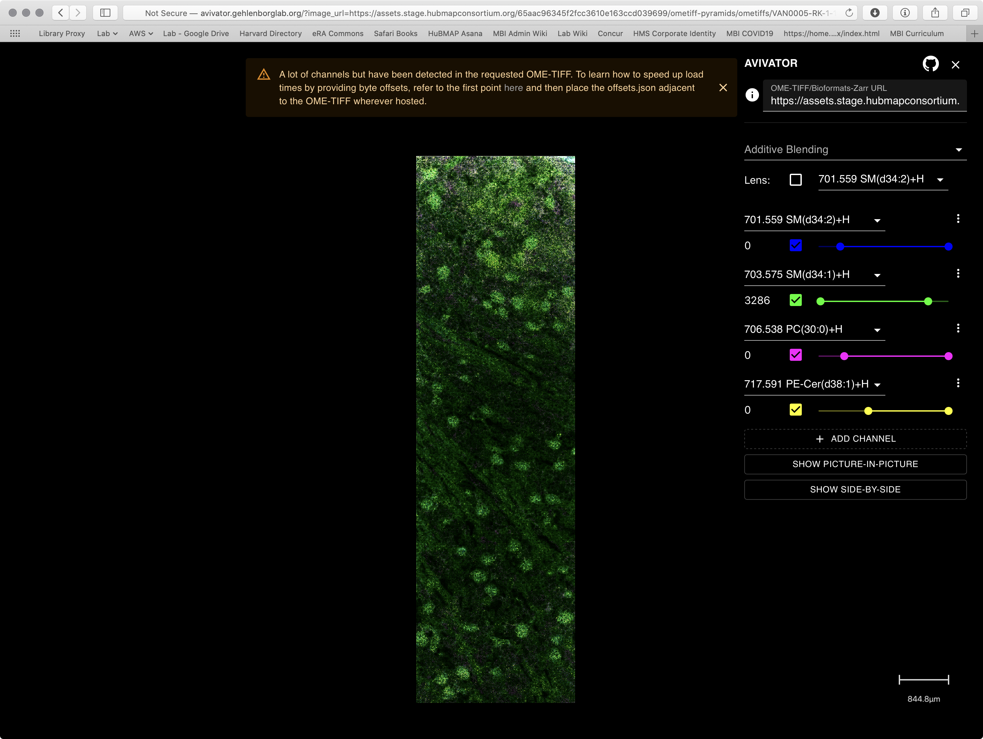Enable the Lens checkbox

click(x=795, y=179)
